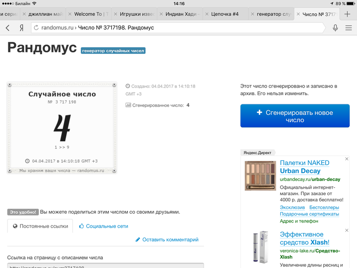The image size is (357, 268).
Task: Click the Подарочные сертификаты ad link
Action: [309, 214]
